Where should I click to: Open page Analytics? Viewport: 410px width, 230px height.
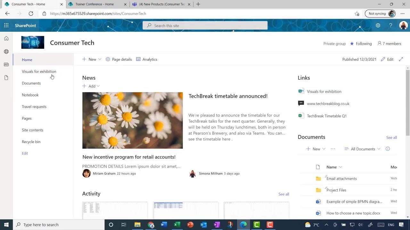pos(146,59)
